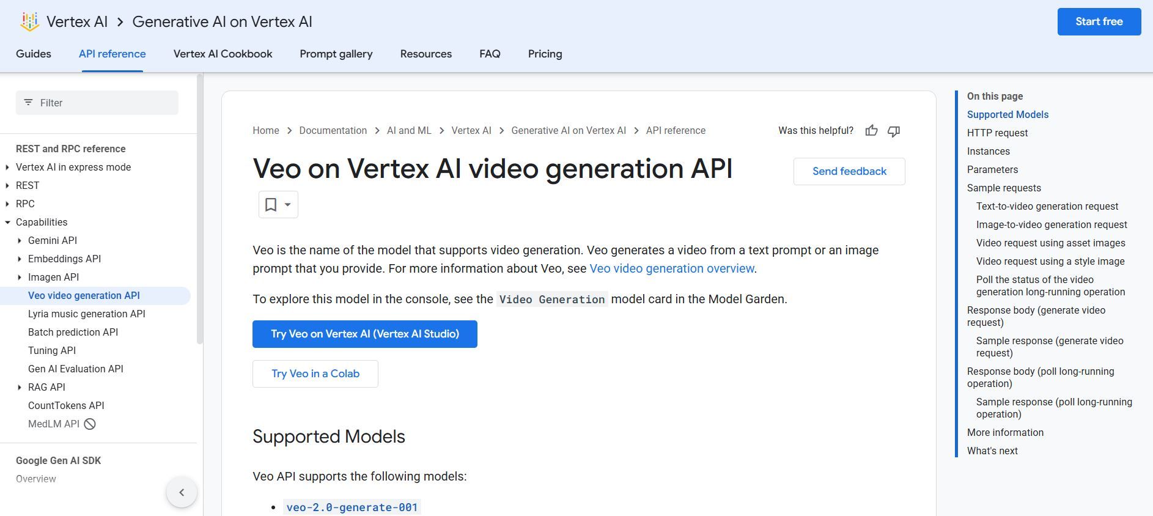1153x516 pixels.
Task: Open the Veo video generation overview link
Action: click(671, 268)
